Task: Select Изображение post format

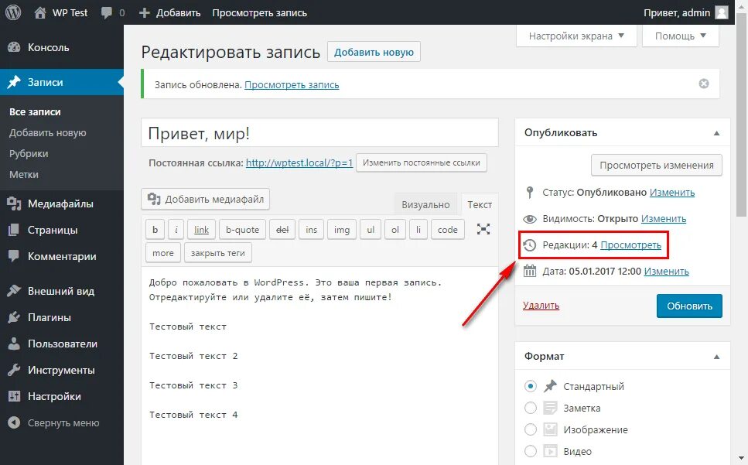Action: (531, 429)
